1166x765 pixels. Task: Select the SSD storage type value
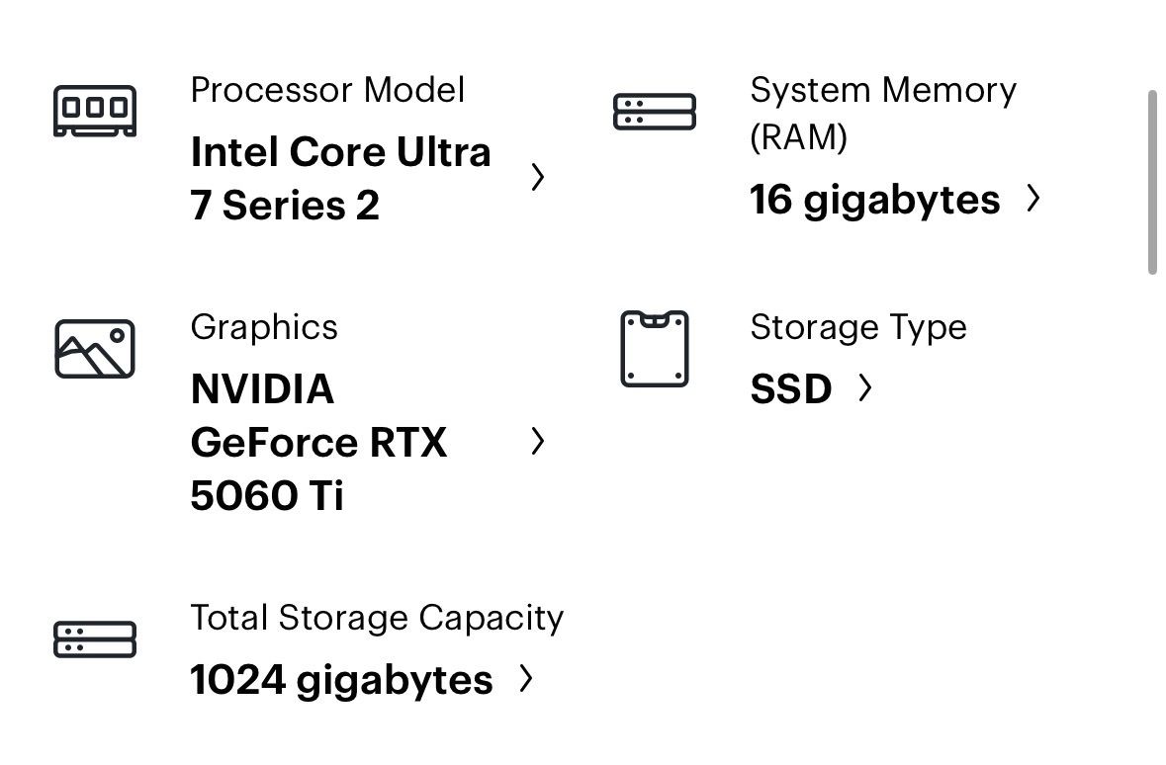tap(790, 389)
